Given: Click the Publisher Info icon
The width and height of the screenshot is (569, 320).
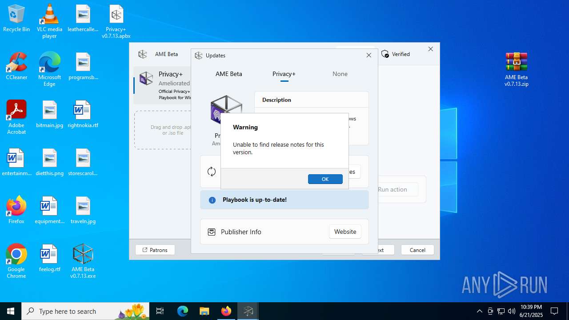Looking at the screenshot, I should (212, 232).
